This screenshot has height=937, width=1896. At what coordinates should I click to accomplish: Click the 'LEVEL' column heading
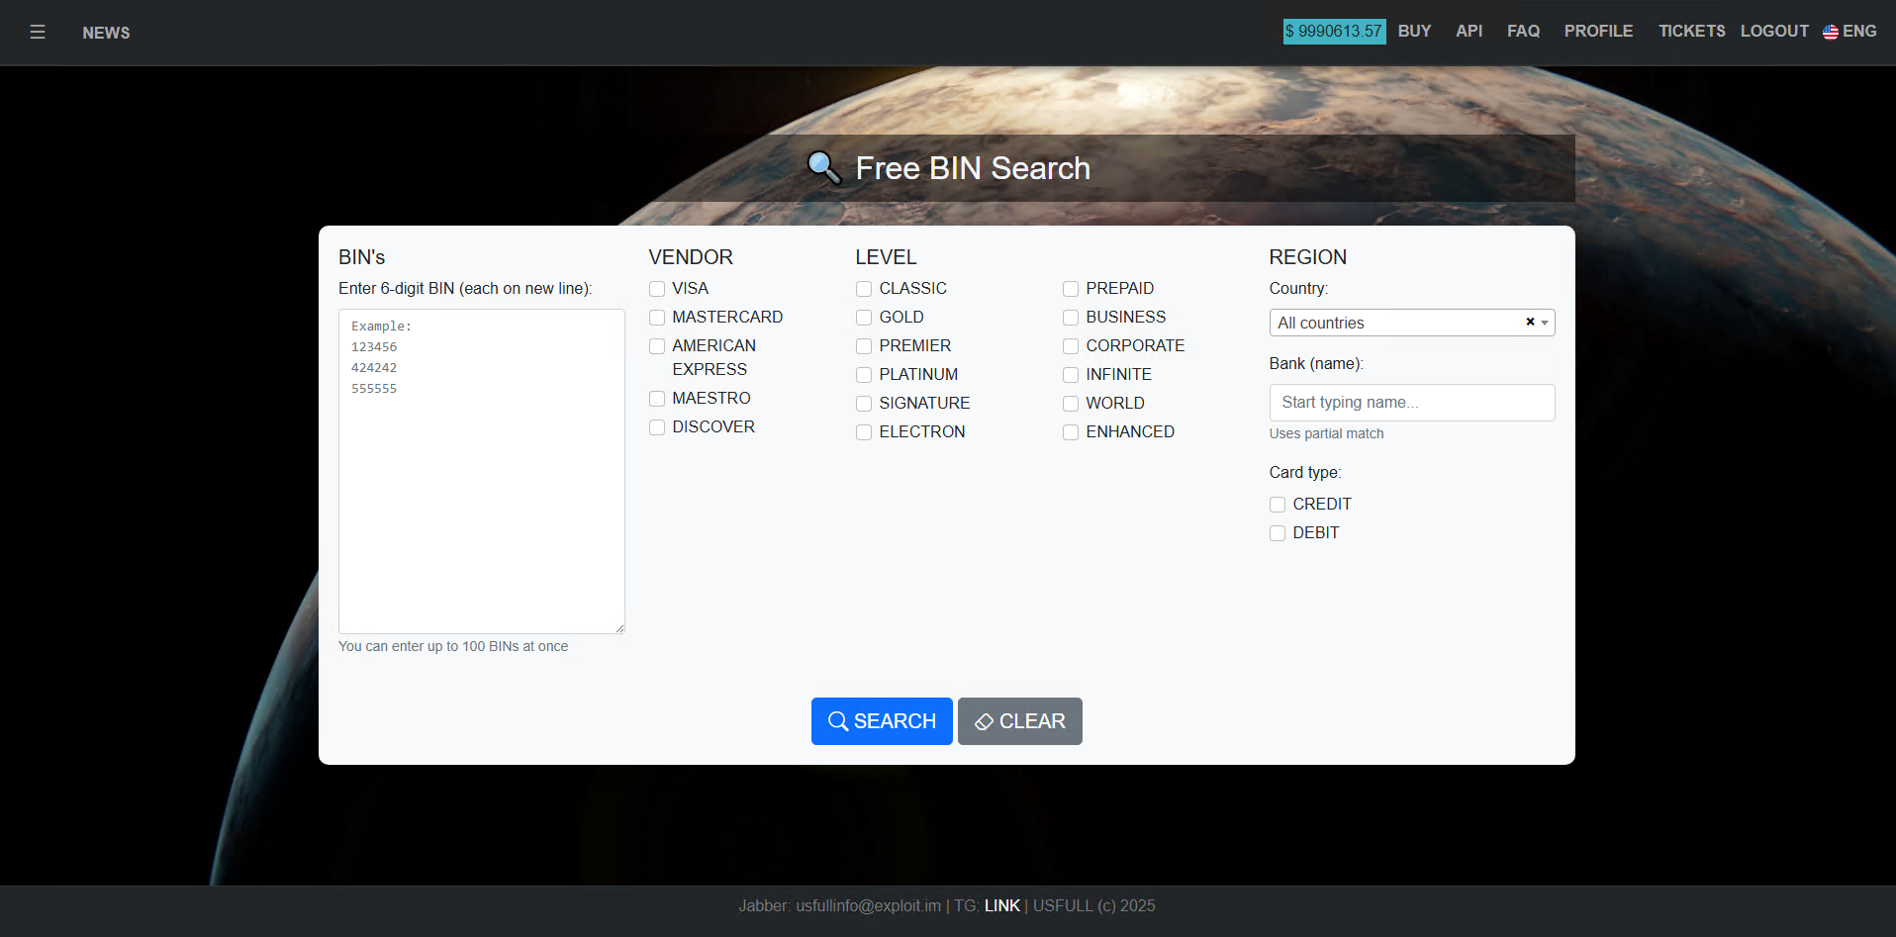(886, 257)
